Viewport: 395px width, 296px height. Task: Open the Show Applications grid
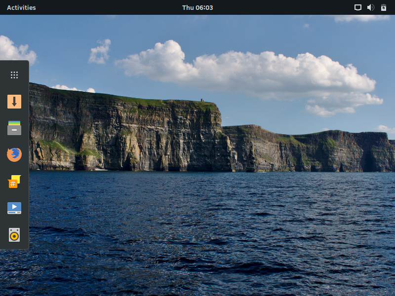[x=14, y=75]
